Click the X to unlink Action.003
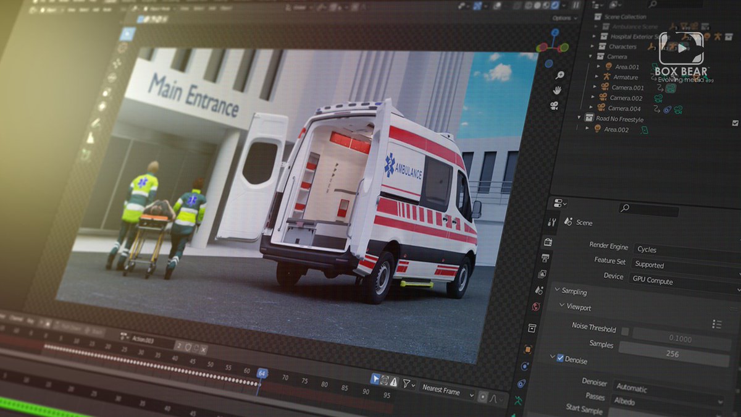 203,349
